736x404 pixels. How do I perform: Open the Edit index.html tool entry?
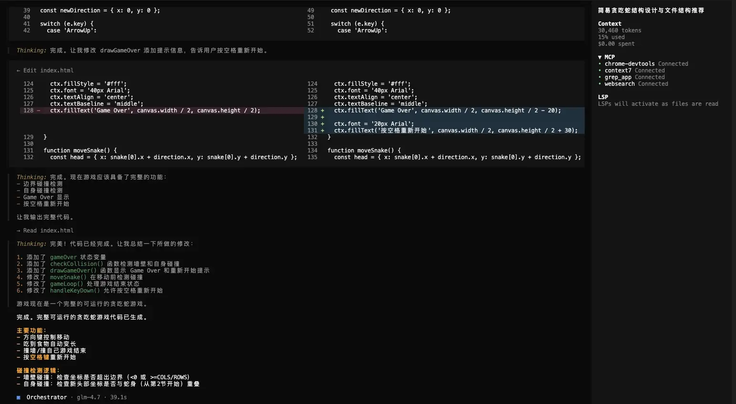48,71
